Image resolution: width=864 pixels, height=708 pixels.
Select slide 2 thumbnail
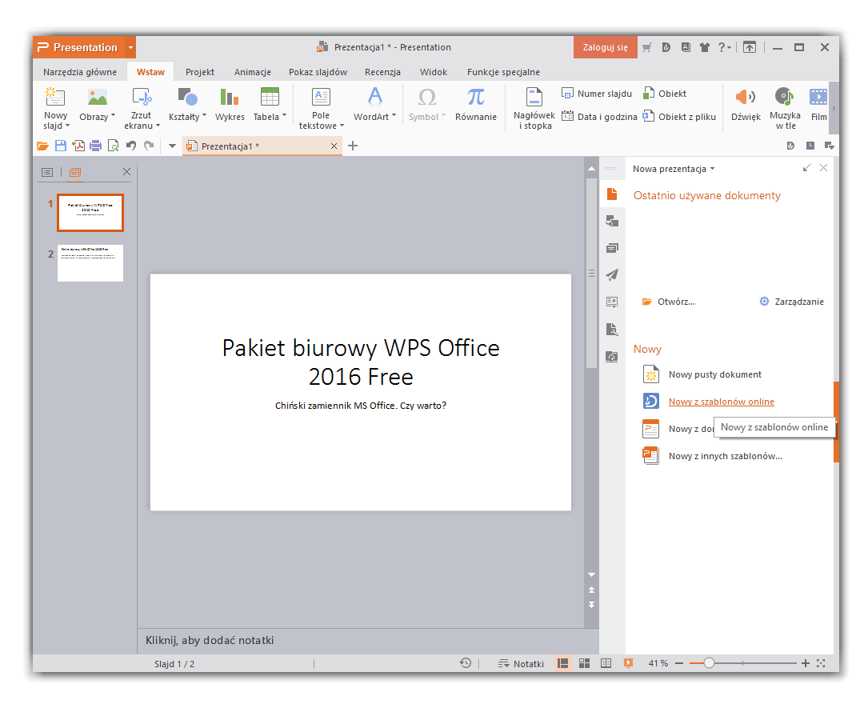tap(90, 263)
